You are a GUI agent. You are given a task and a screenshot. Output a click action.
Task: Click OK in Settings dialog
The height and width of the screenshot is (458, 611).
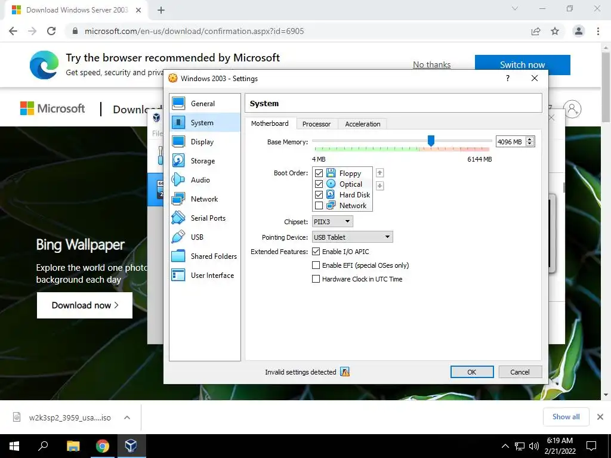(472, 372)
